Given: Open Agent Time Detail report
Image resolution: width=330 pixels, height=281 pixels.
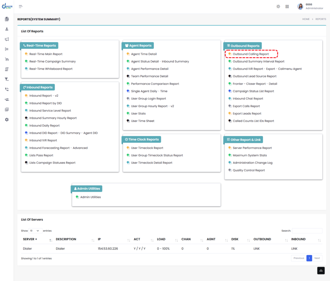Looking at the screenshot, I should coord(144,54).
